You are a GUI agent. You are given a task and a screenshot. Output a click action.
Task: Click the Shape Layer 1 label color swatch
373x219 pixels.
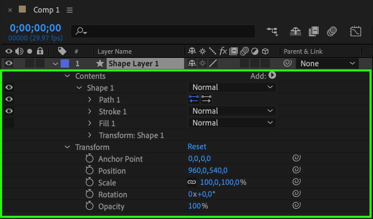[65, 63]
